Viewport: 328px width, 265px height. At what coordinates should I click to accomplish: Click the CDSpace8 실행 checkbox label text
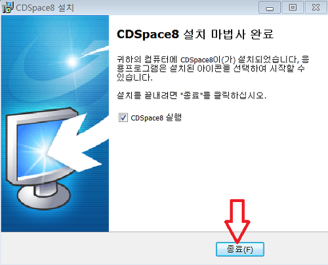(x=156, y=117)
